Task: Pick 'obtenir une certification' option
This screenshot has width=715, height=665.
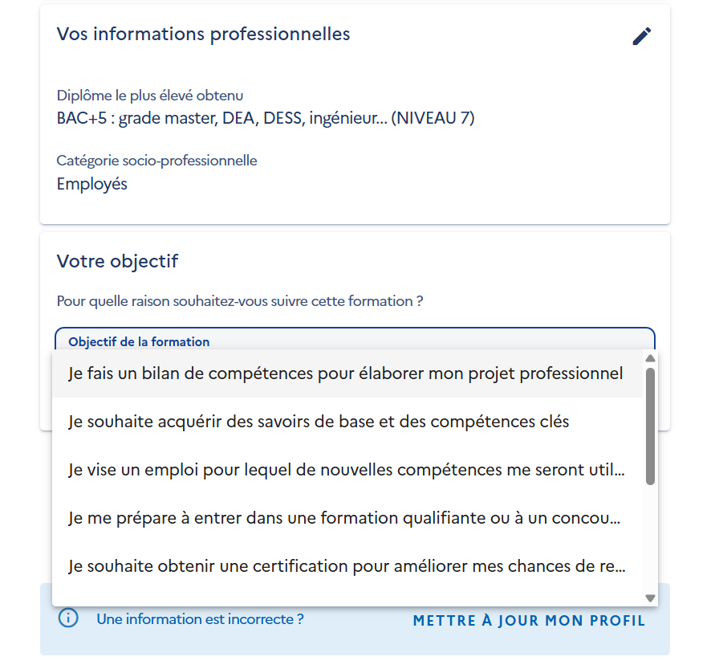Action: pos(347,566)
